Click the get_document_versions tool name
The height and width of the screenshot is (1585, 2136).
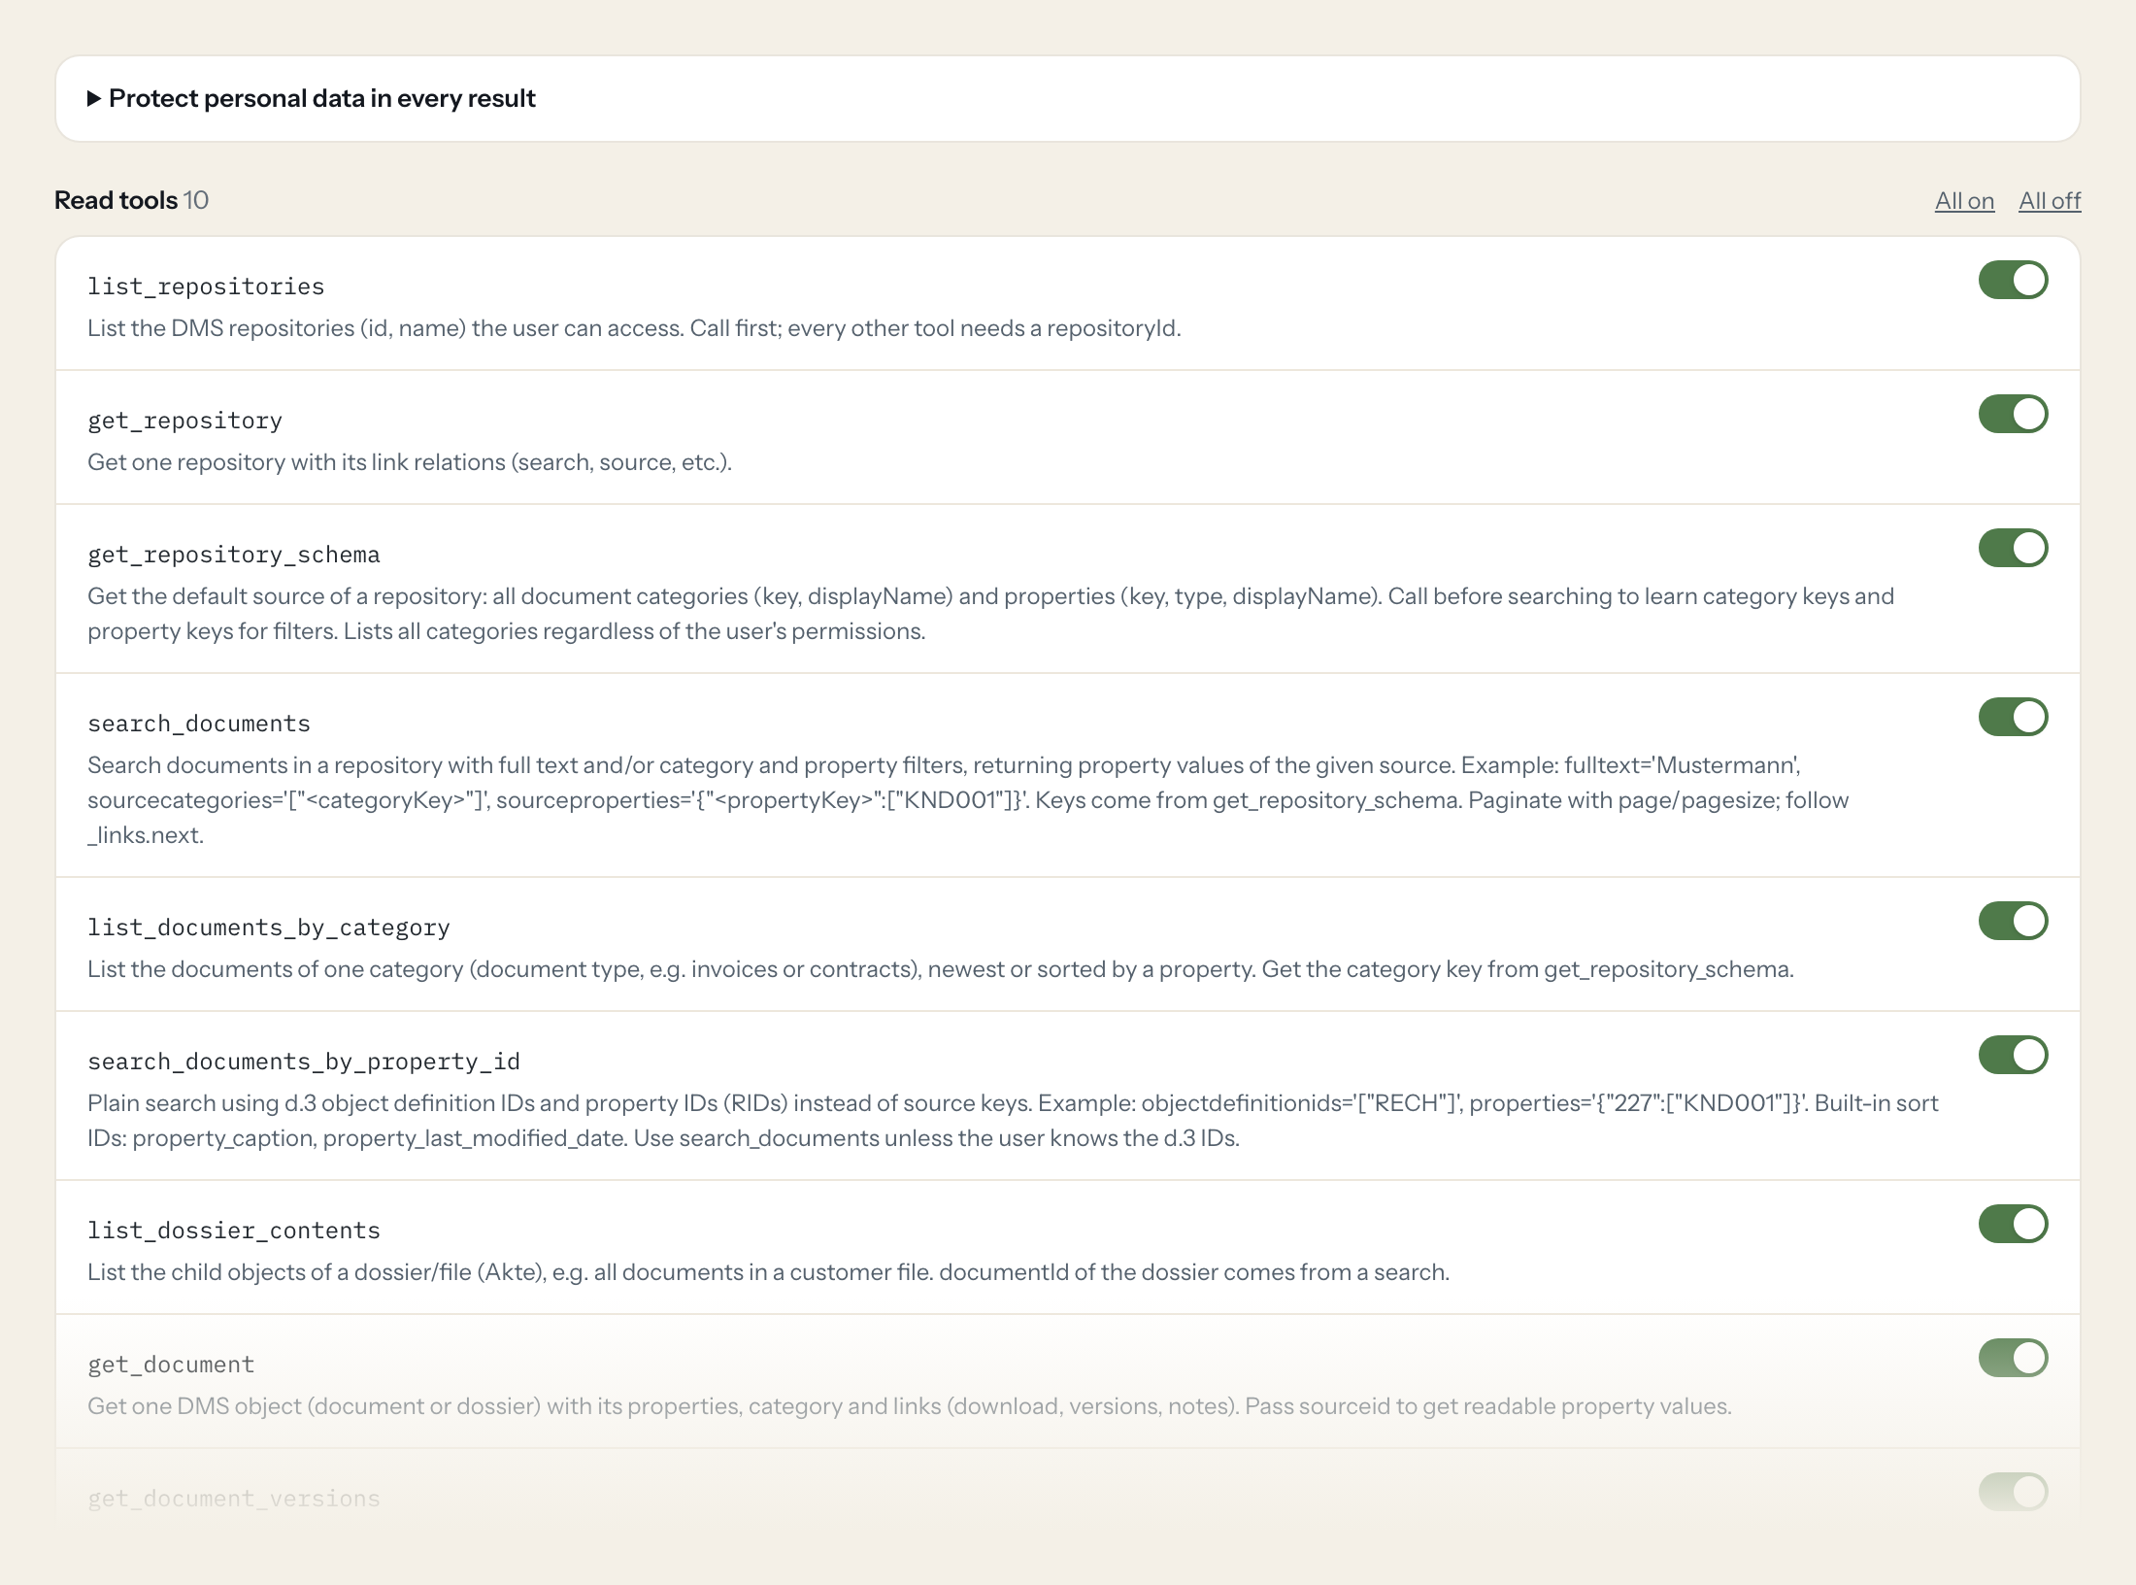[234, 1499]
